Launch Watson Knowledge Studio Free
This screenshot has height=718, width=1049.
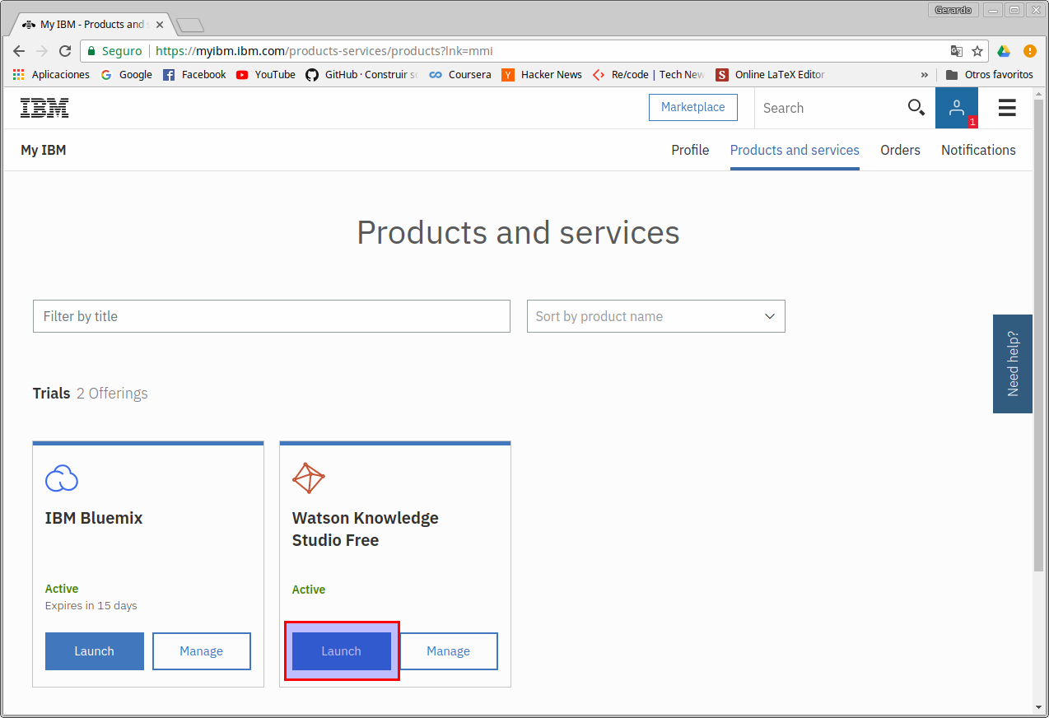coord(342,651)
